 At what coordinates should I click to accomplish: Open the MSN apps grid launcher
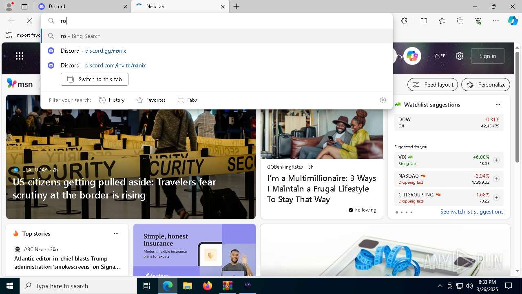pyautogui.click(x=20, y=56)
